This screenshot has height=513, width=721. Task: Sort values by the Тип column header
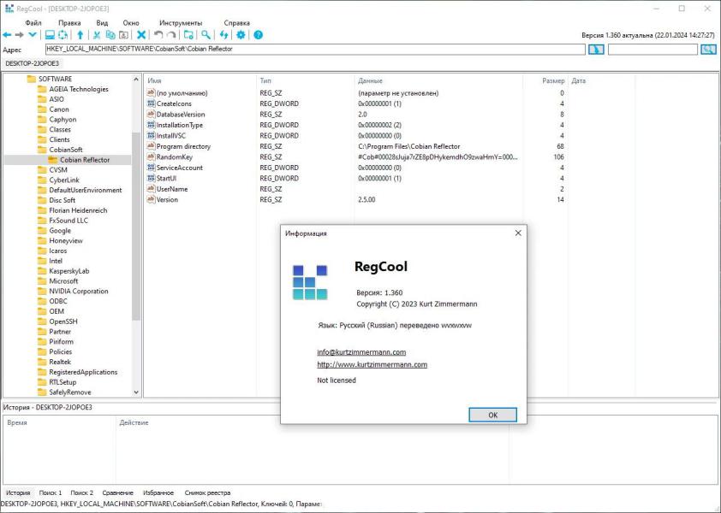coord(306,81)
